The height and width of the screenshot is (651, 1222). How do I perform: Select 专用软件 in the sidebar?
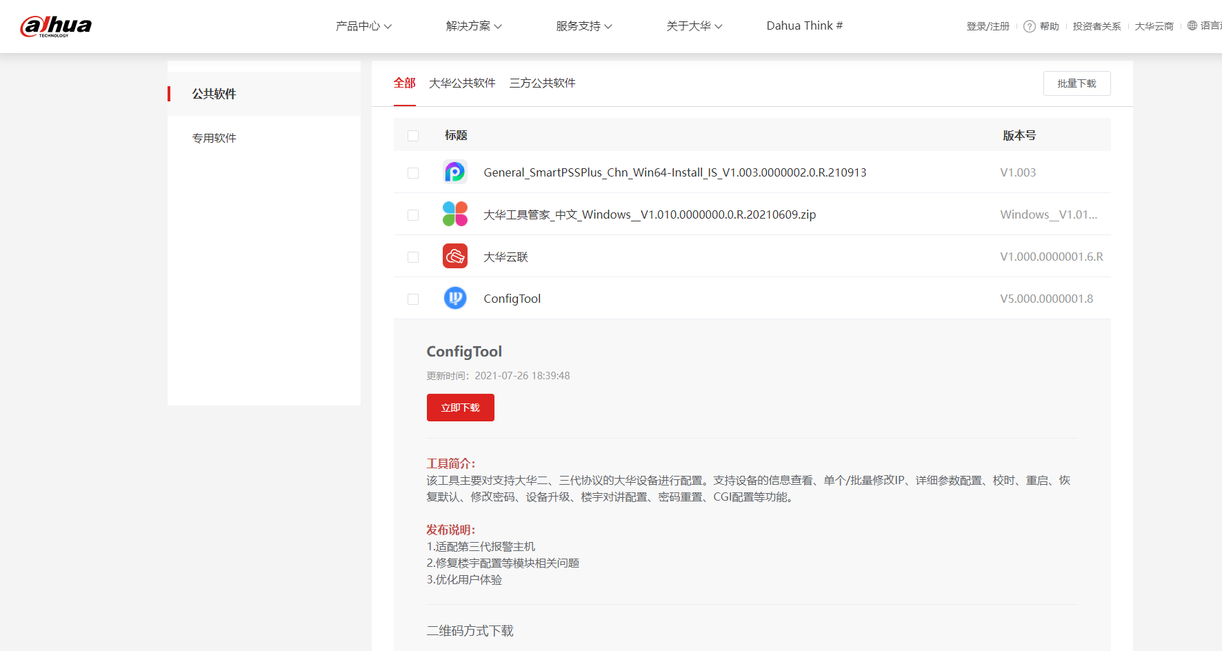point(264,138)
